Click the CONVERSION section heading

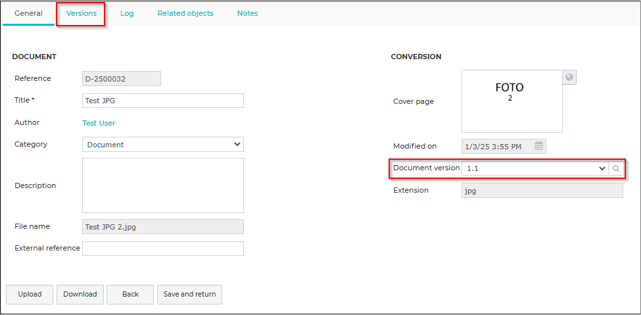coord(416,57)
